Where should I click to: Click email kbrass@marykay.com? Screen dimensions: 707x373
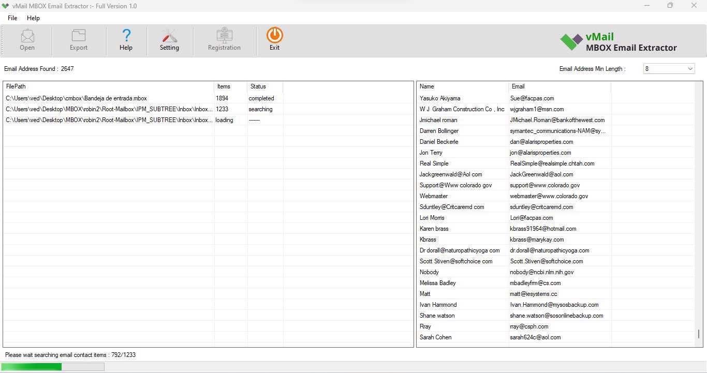(537, 240)
